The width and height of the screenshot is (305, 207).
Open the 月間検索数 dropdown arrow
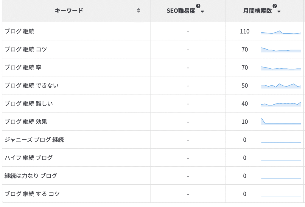pos(279,12)
